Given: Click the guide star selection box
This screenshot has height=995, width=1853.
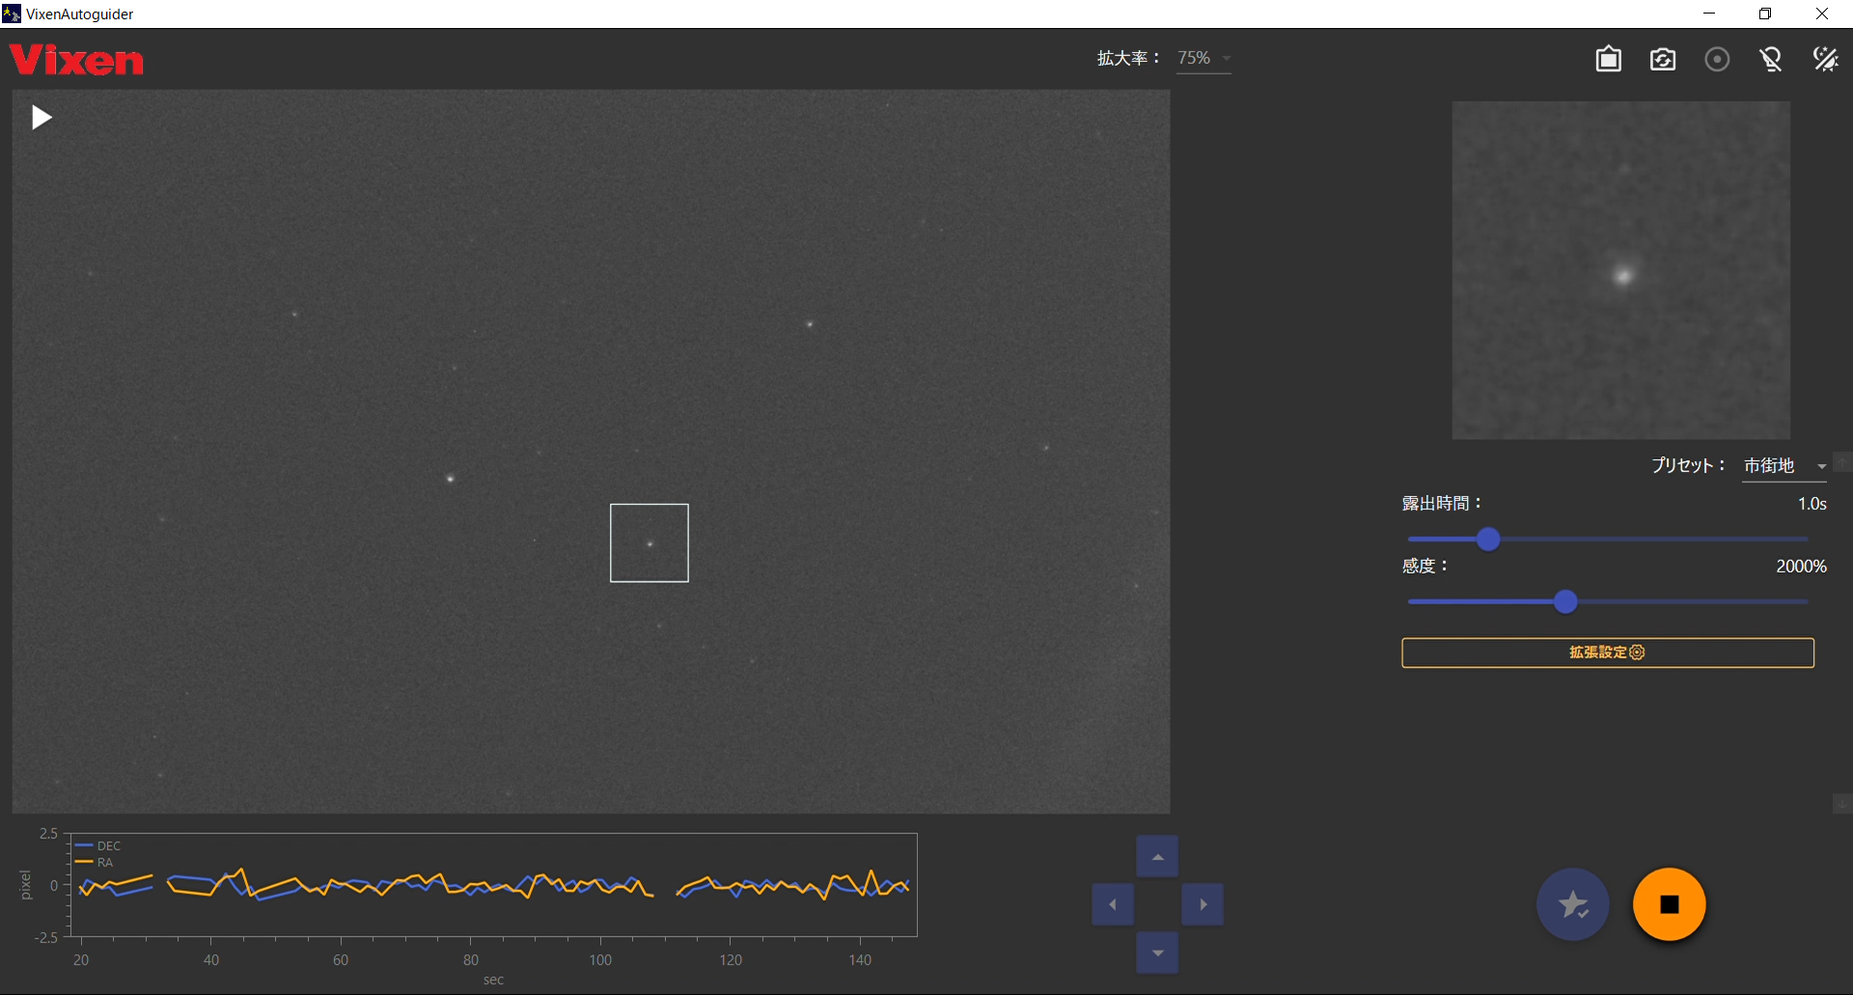Looking at the screenshot, I should tap(649, 542).
